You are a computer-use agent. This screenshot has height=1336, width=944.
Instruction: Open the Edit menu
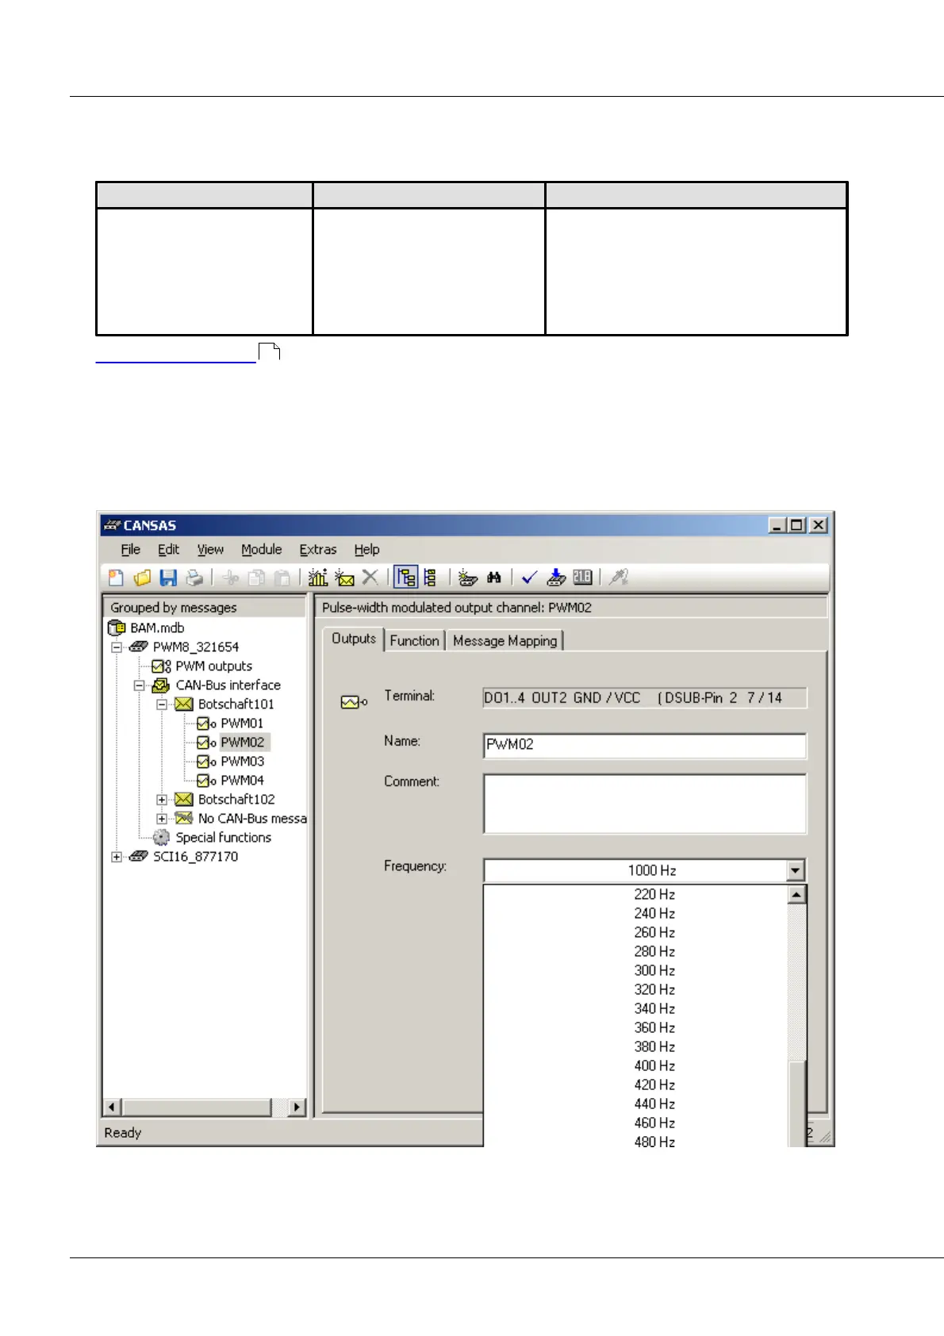[x=168, y=549]
